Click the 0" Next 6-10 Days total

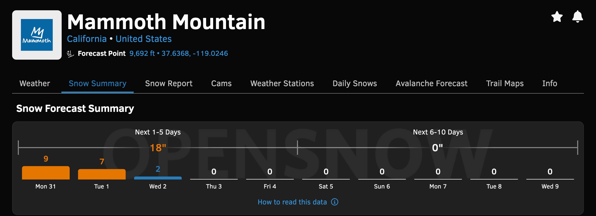438,148
